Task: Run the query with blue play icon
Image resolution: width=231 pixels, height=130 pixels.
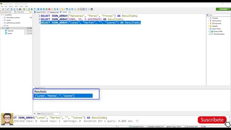Action: pos(58,9)
